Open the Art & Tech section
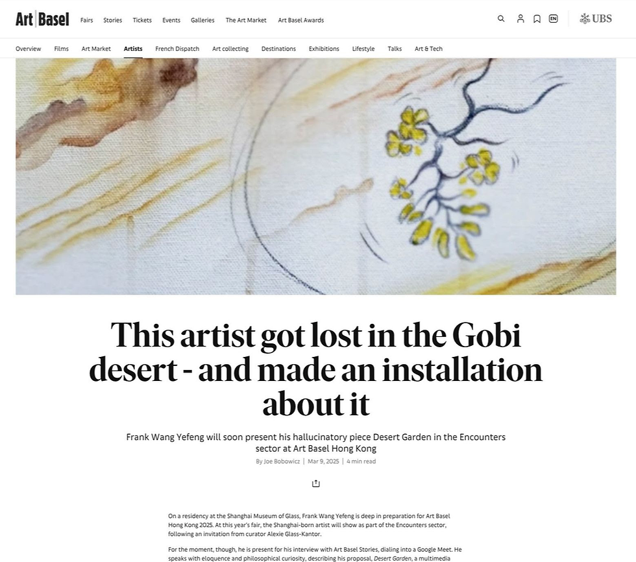The image size is (636, 562). [428, 48]
